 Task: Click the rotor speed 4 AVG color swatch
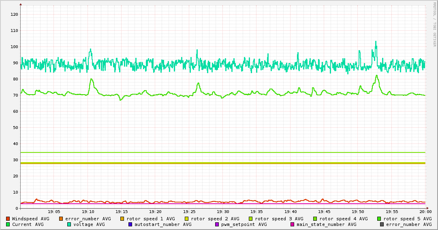point(315,219)
